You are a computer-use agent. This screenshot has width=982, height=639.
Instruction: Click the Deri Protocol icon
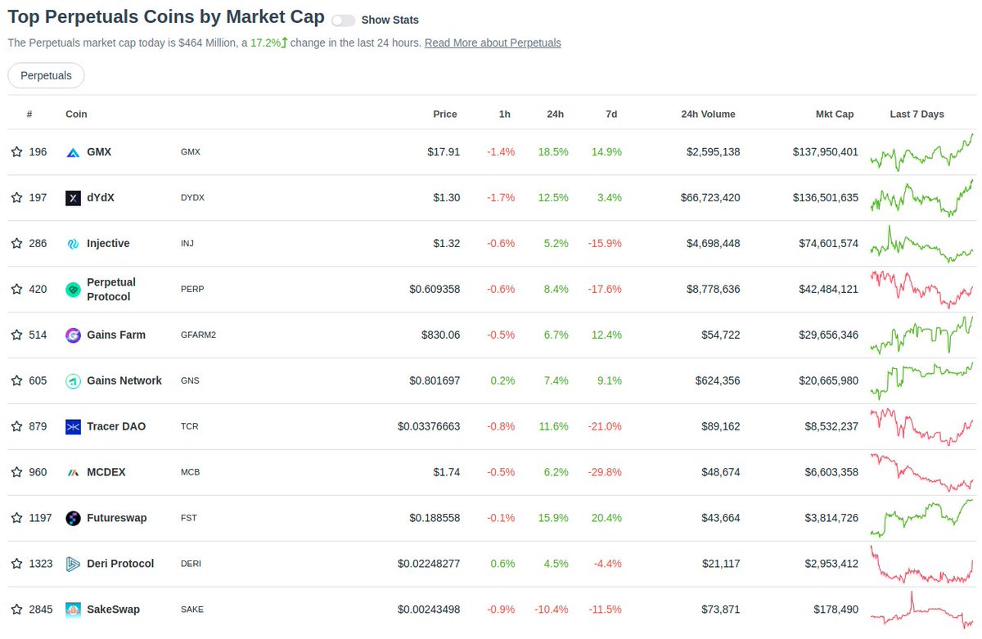coord(71,564)
